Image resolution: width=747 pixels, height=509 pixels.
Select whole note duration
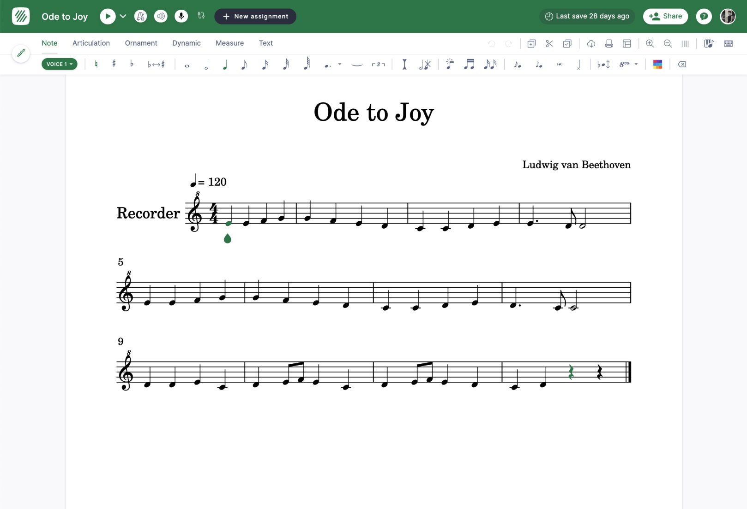[187, 66]
